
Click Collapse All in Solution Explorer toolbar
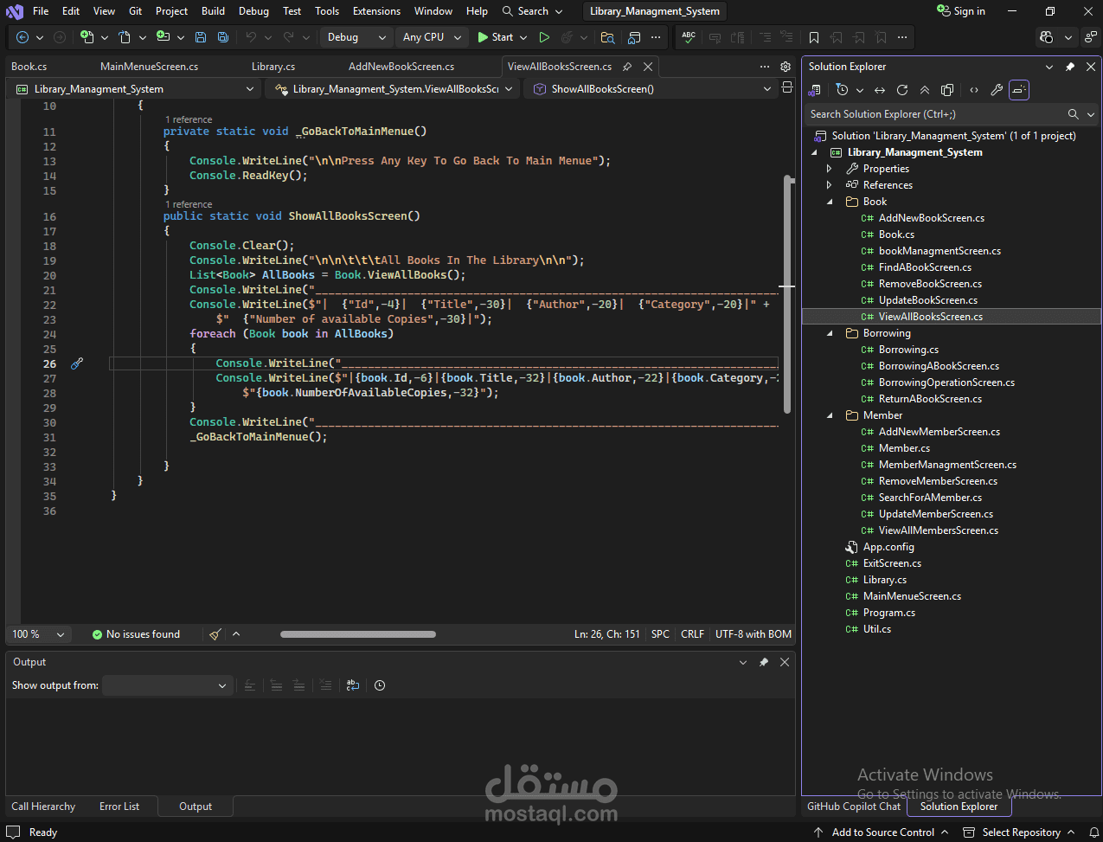925,90
